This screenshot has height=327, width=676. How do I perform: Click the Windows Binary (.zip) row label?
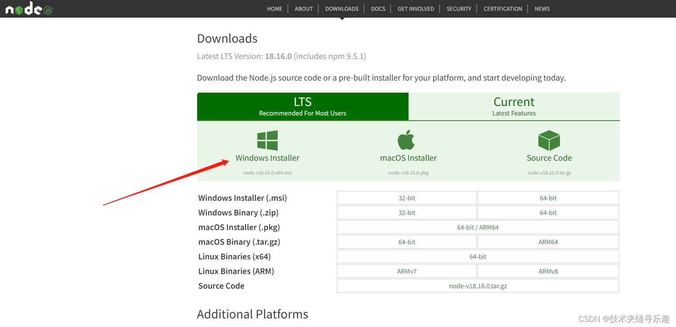point(239,213)
